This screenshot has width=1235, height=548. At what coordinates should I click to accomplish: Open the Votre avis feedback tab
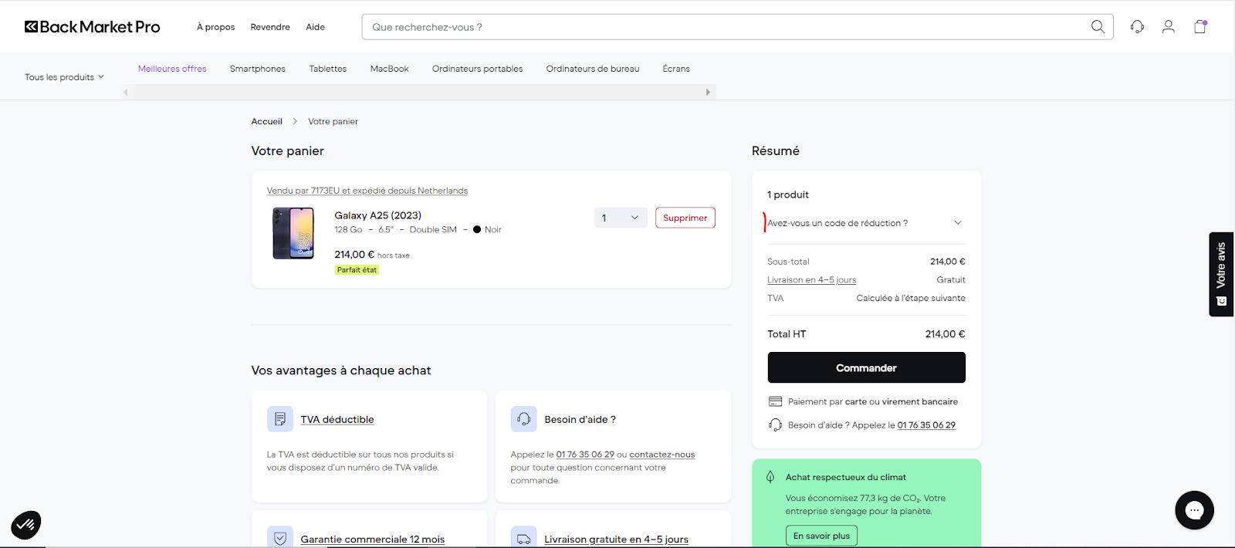(1221, 274)
